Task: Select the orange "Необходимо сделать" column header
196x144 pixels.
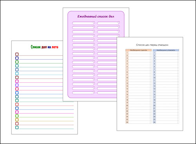Action: [138, 50]
